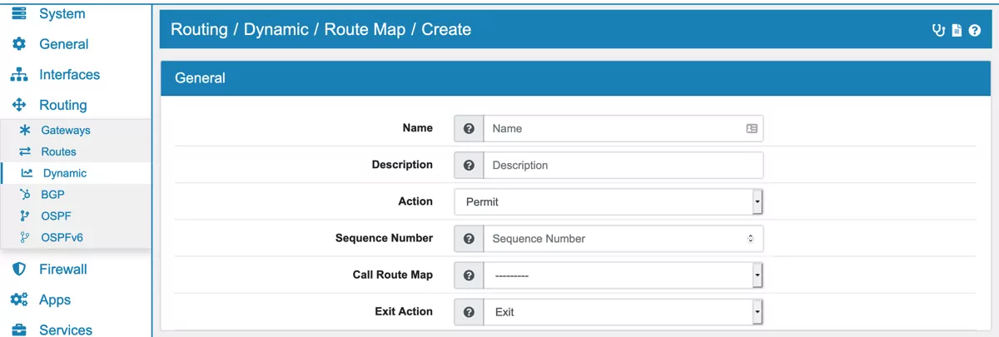This screenshot has width=999, height=337.
Task: Click the Call Route Map label text
Action: 393,275
